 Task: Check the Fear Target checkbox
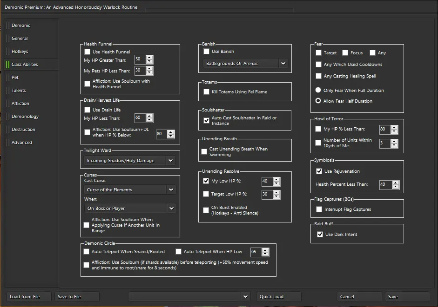(x=318, y=52)
